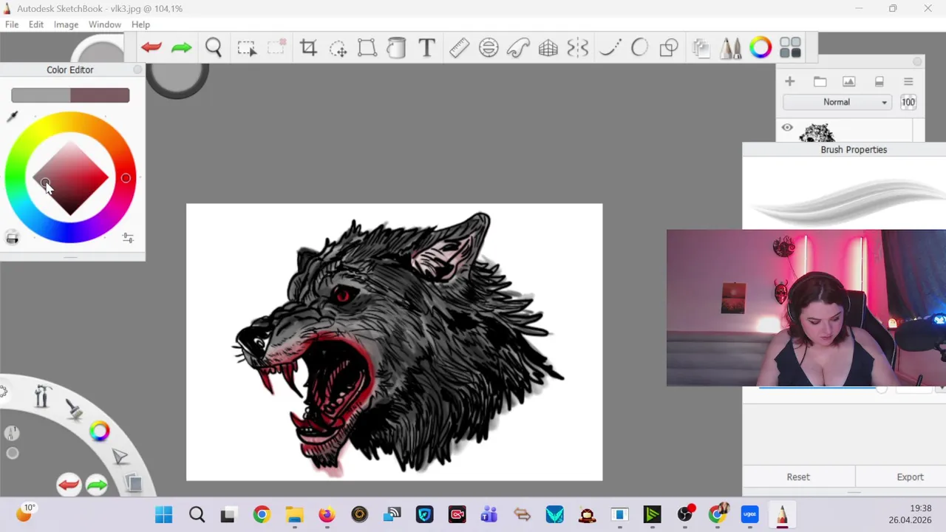
Task: Click the current color swatch in Color Editor
Action: [x=100, y=95]
